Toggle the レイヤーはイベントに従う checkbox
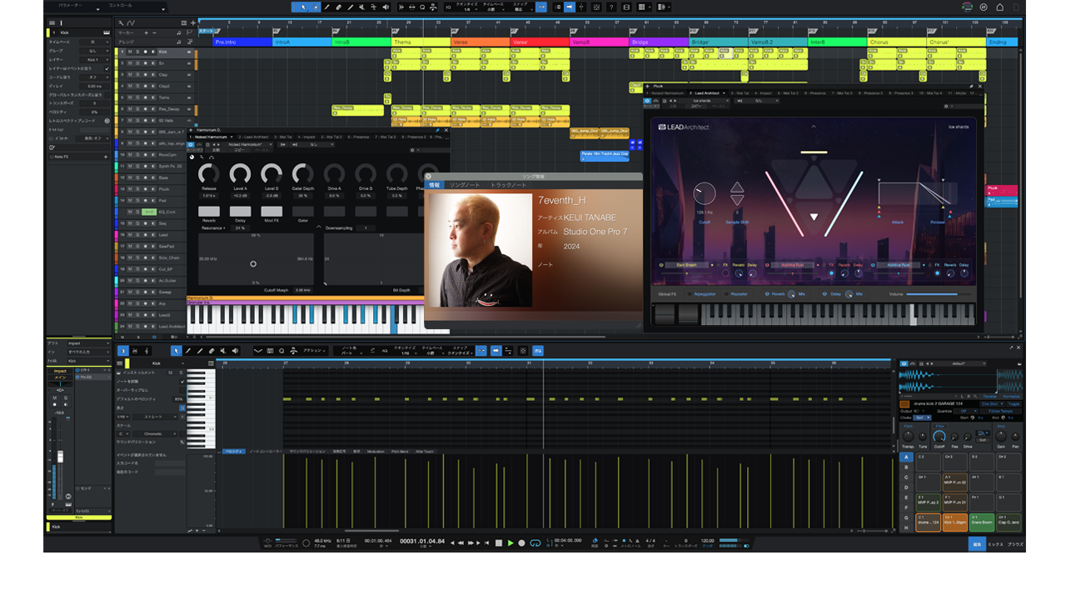1066x601 pixels. (106, 68)
